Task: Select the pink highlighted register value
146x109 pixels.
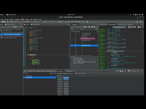Action: 88,38
